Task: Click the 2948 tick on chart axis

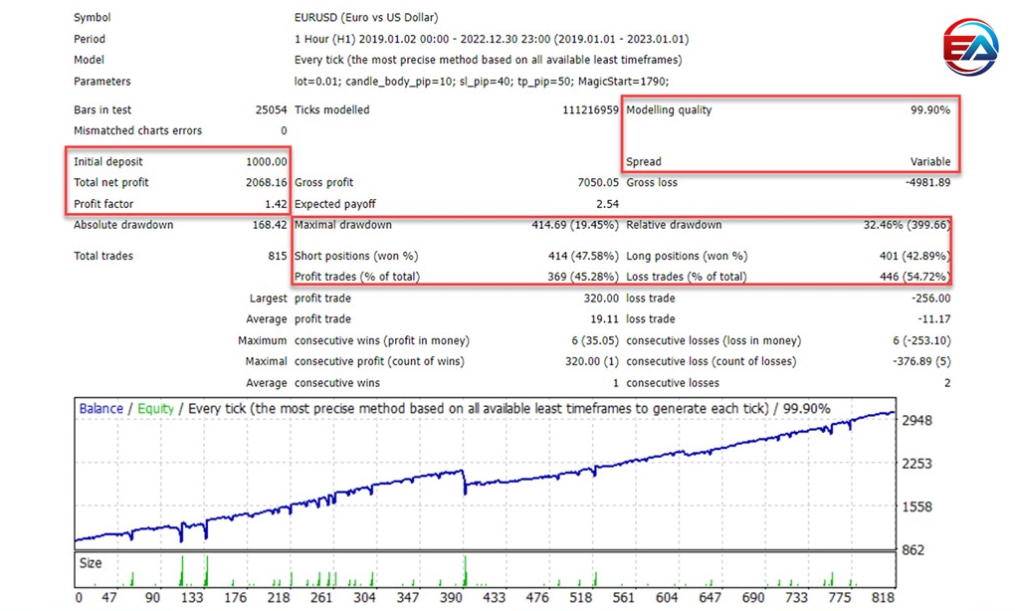Action: [915, 421]
